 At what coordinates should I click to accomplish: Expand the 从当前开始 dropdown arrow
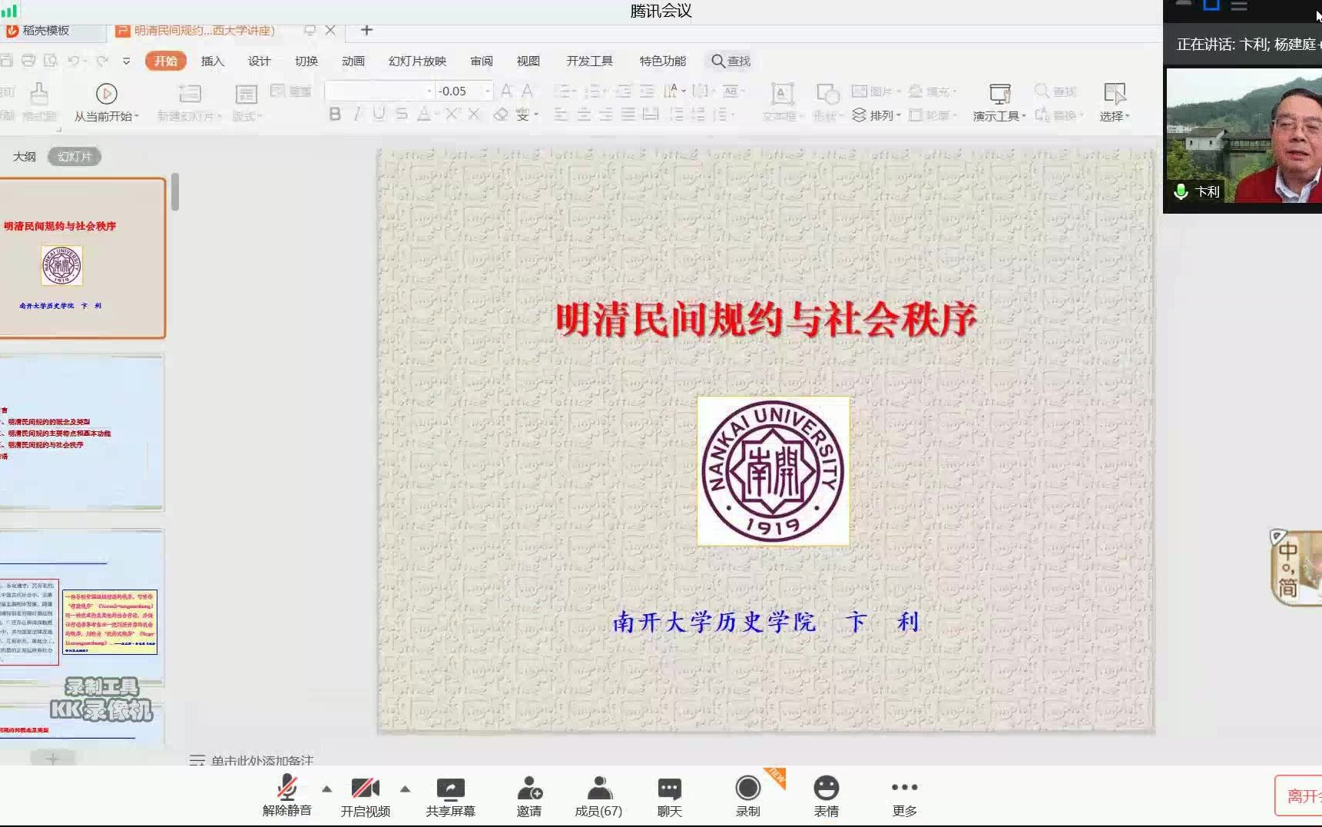click(x=137, y=117)
